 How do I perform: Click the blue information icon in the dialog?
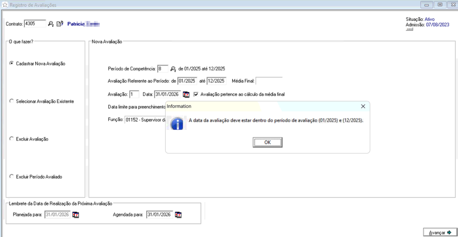176,122
